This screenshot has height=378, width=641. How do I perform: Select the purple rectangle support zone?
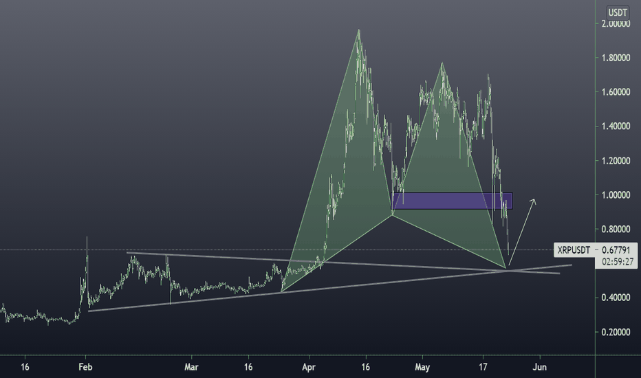click(x=452, y=201)
